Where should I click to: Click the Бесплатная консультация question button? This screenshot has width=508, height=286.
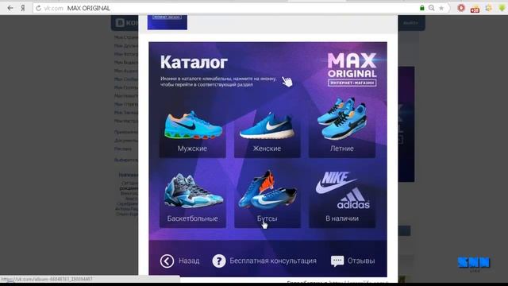click(x=264, y=261)
